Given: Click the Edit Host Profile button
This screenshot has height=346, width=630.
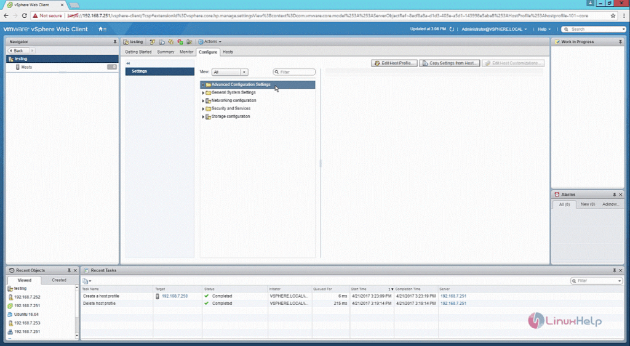Looking at the screenshot, I should [x=394, y=63].
